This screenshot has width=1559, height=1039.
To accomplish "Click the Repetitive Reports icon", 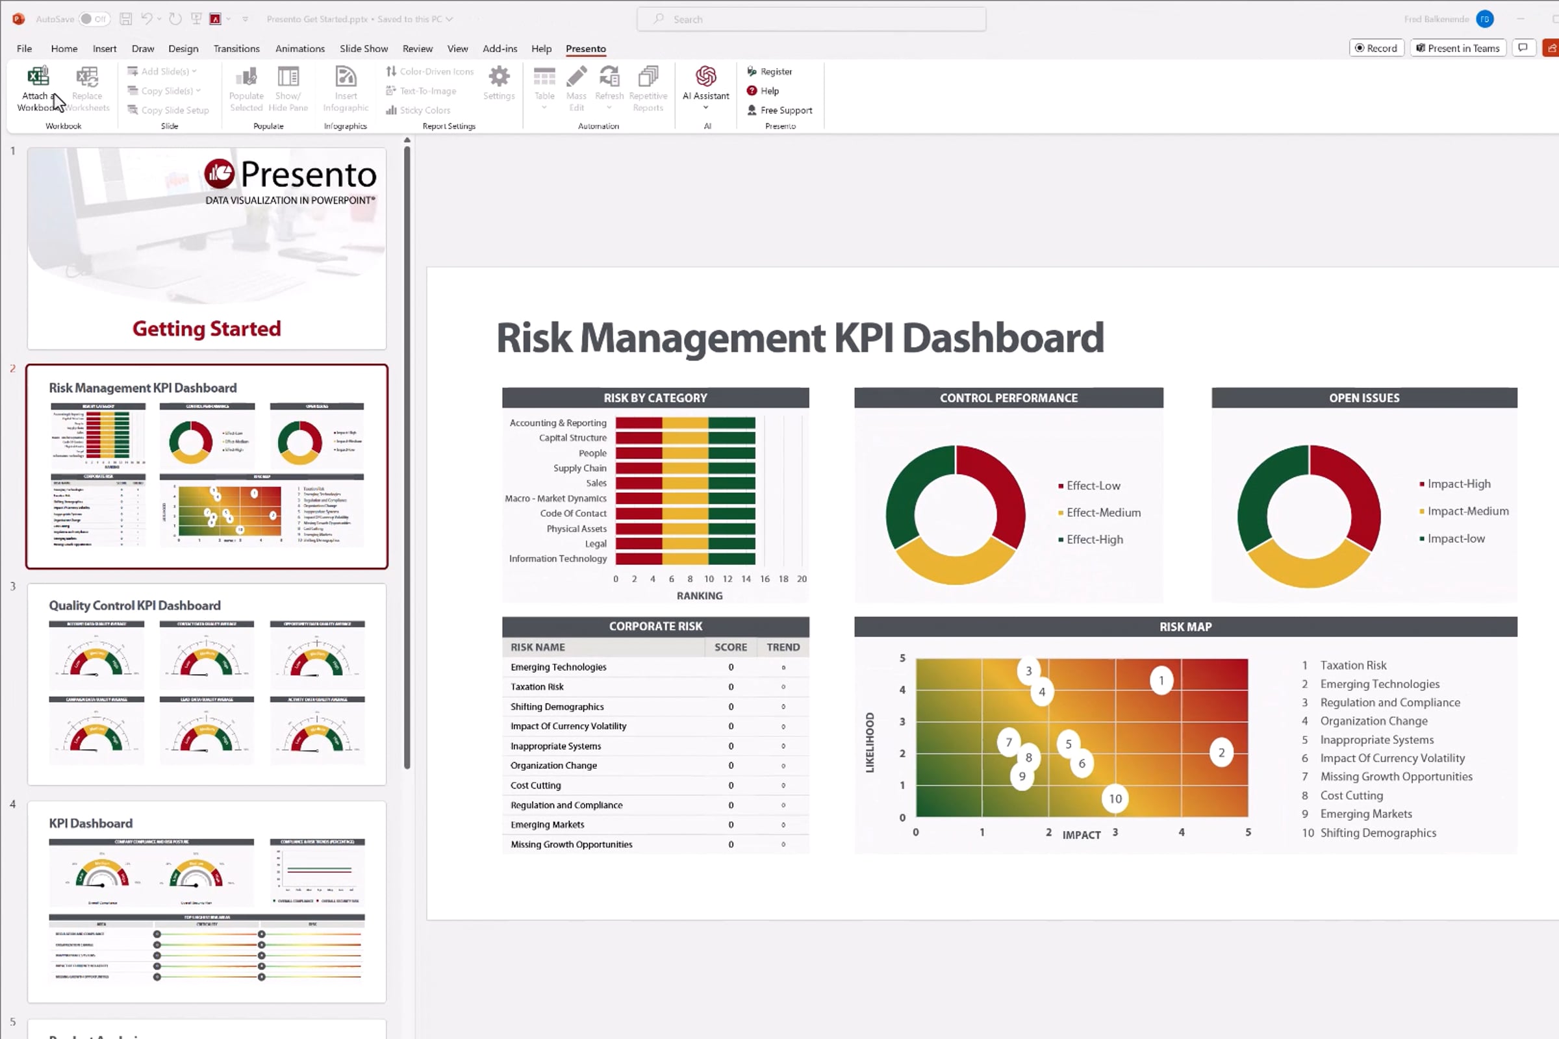I will (648, 77).
